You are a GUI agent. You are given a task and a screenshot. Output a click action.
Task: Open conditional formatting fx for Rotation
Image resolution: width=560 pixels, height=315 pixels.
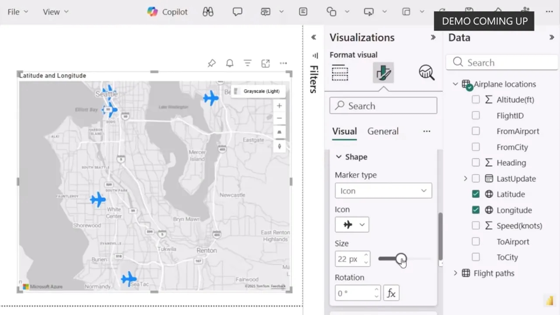pos(391,293)
